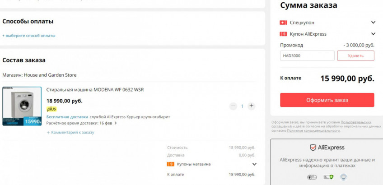The image size is (383, 185).
Task: Expand the Купоны магазина chevron
Action: tap(254, 164)
